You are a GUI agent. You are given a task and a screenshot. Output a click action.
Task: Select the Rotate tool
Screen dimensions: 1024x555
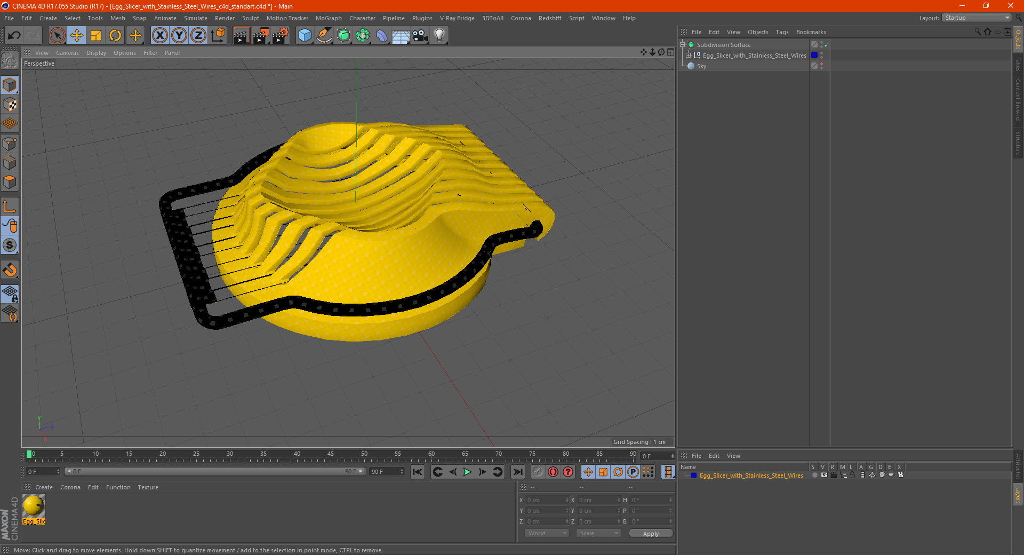click(115, 36)
